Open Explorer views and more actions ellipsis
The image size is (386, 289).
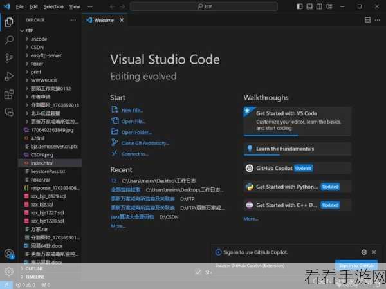(73, 20)
